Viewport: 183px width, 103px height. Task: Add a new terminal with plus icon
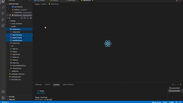coord(173,84)
